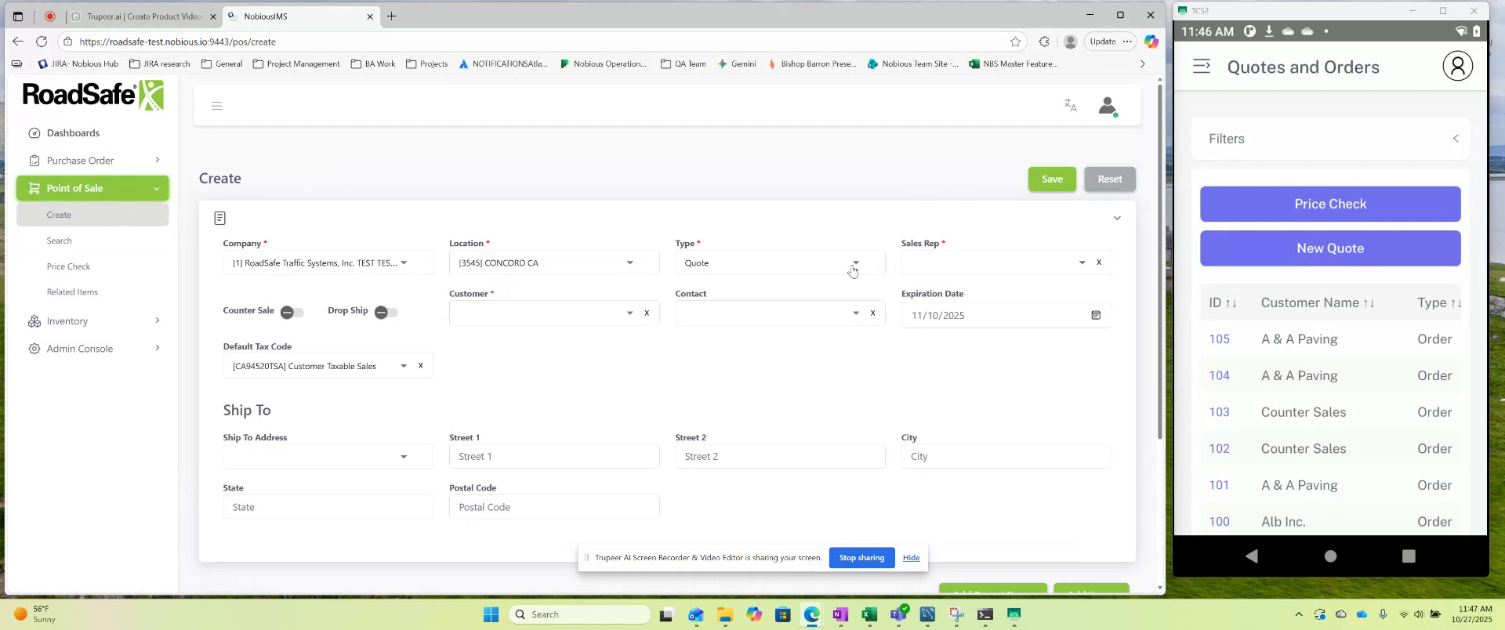Expand the Inventory sidebar menu
Viewport: 1505px width, 630px height.
point(92,321)
